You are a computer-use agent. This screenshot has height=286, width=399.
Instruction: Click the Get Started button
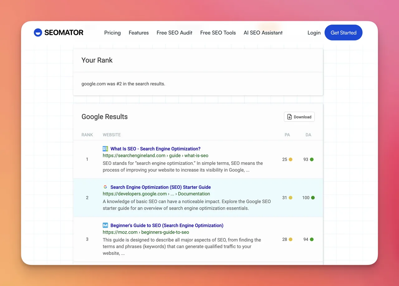point(344,33)
